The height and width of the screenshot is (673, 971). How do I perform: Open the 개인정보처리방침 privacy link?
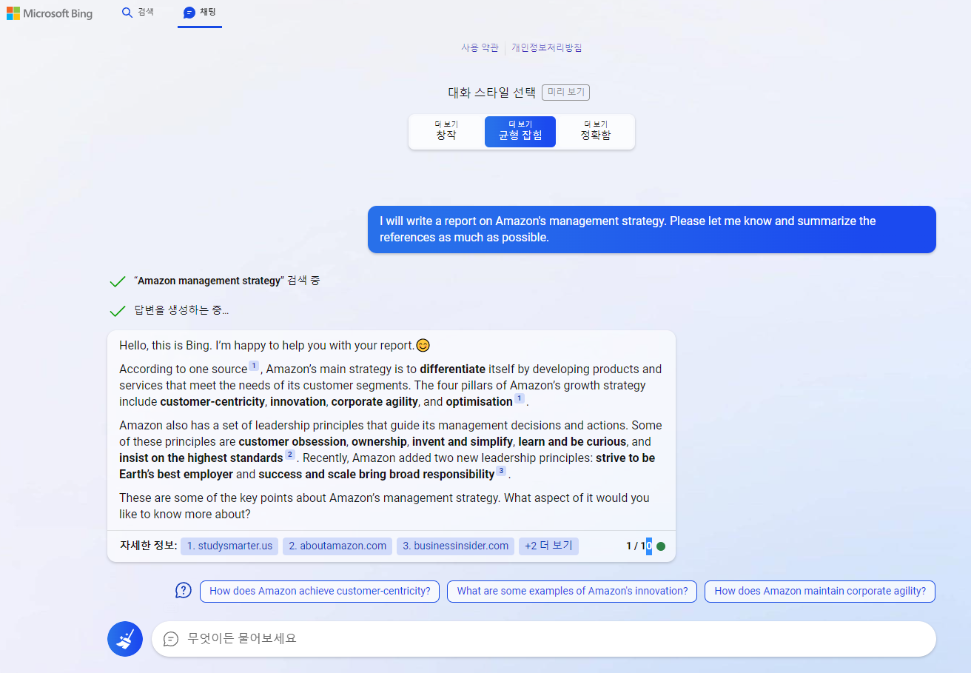click(x=546, y=47)
